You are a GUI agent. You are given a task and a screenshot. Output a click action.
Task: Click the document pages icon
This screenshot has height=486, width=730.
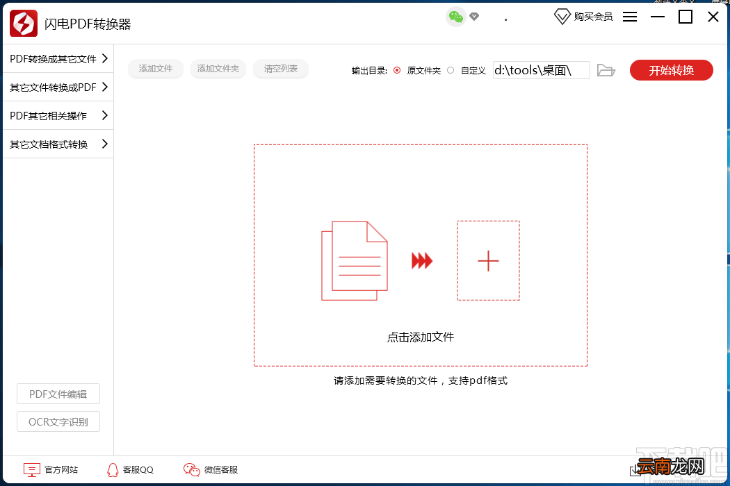(x=355, y=260)
